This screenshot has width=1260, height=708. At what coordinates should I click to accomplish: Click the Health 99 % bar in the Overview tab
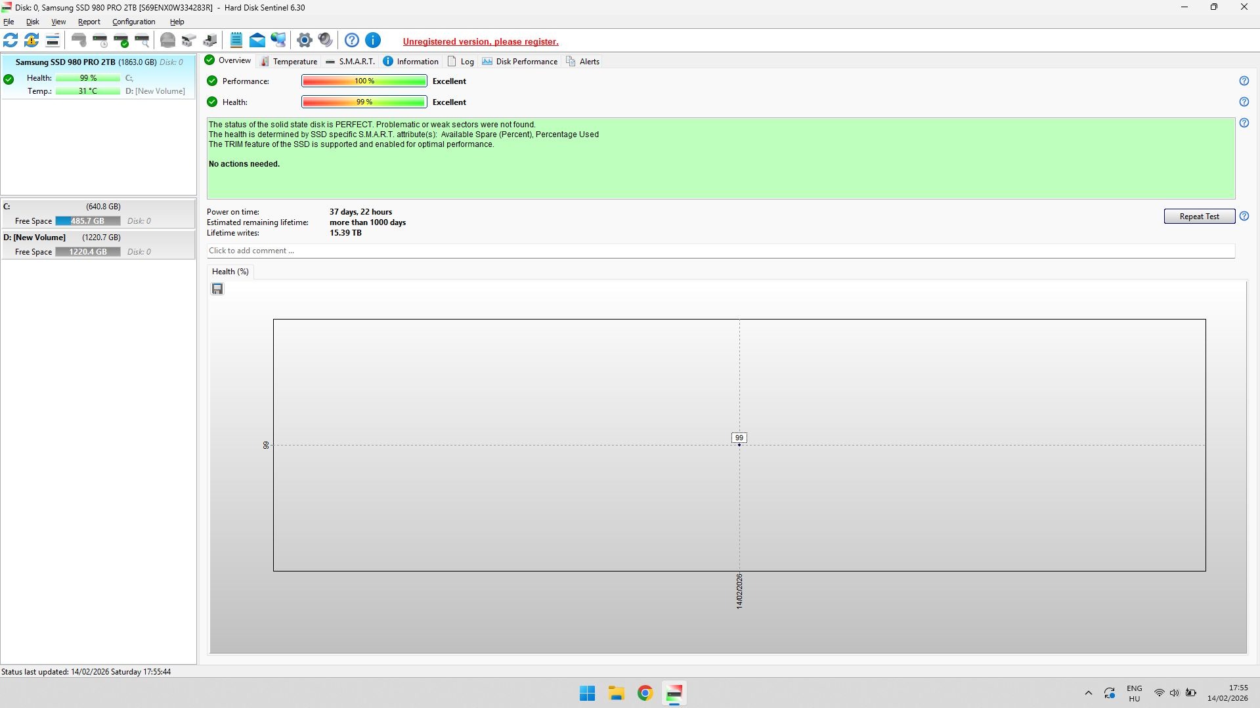pos(364,102)
